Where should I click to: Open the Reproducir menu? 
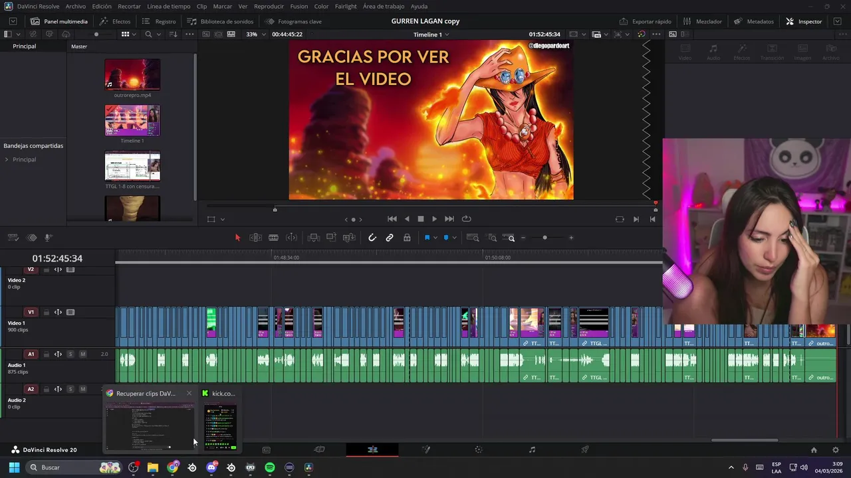(x=269, y=6)
